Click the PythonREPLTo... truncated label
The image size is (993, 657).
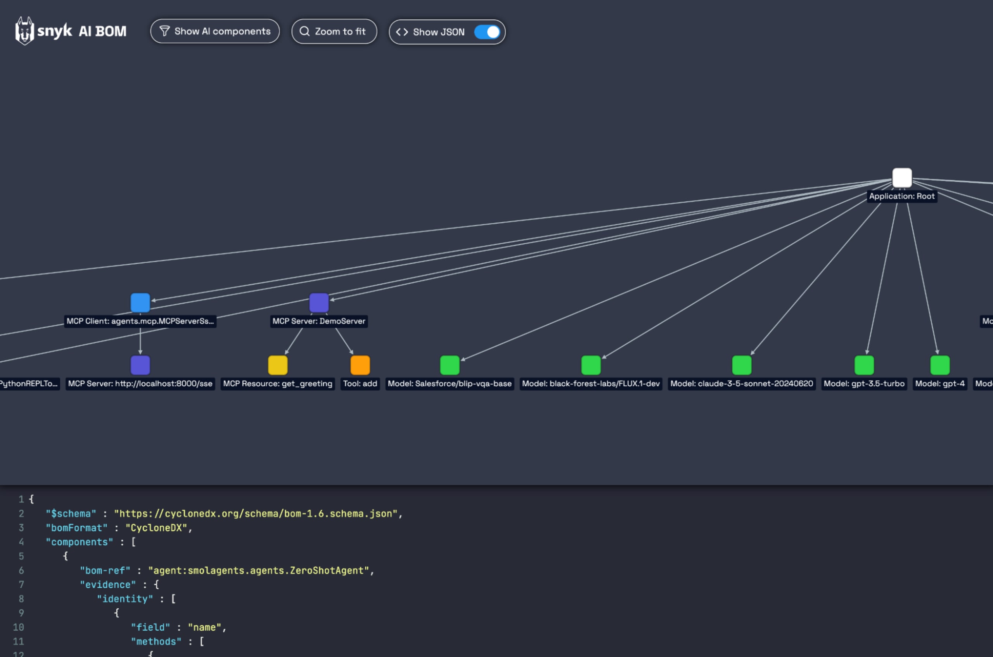(29, 383)
